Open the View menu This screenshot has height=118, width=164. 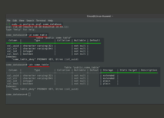pos(21,20)
